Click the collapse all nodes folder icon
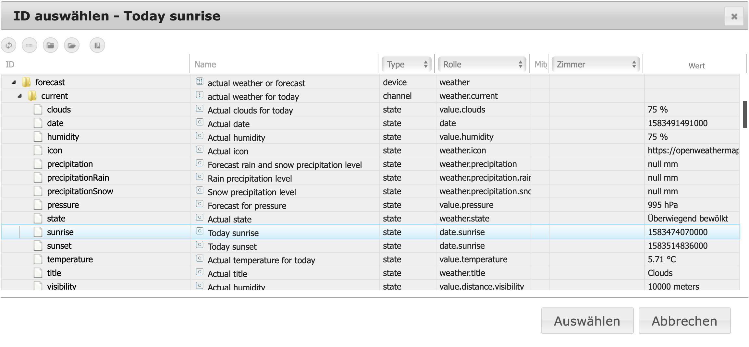This screenshot has height=347, width=749. pos(50,45)
